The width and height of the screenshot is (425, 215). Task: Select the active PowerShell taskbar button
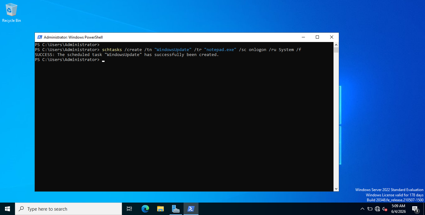[191, 209]
